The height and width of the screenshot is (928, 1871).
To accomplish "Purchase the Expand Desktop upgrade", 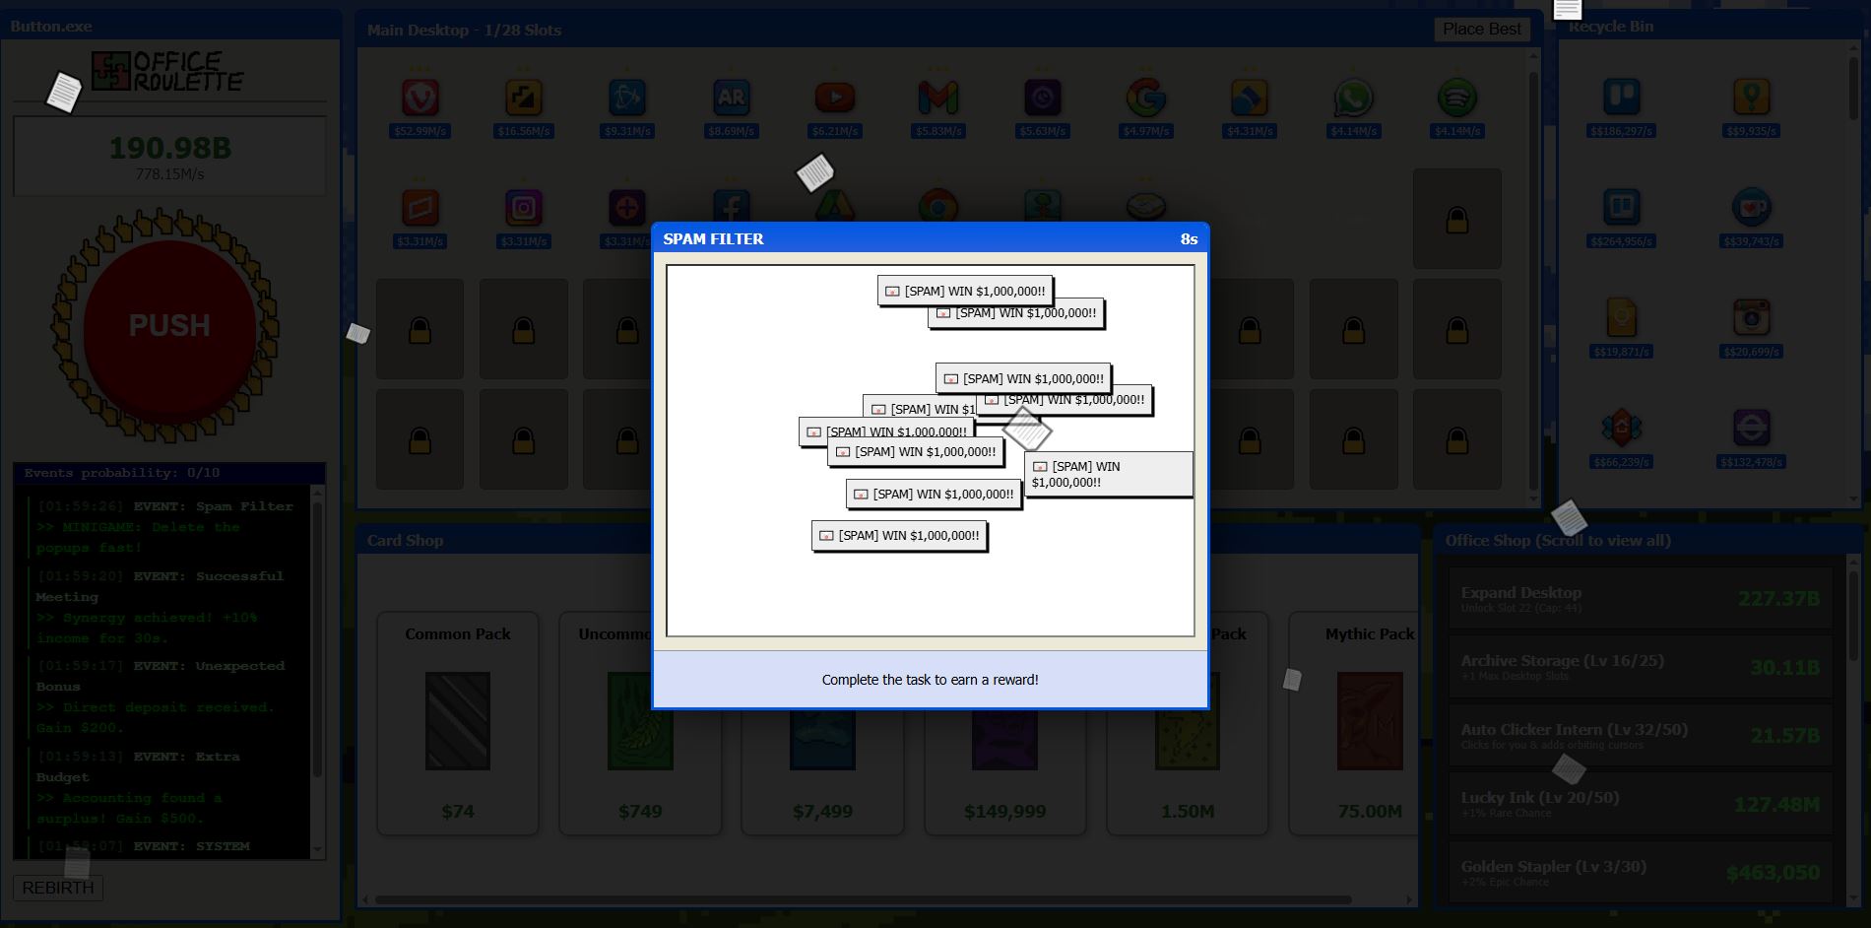I will pos(1640,598).
